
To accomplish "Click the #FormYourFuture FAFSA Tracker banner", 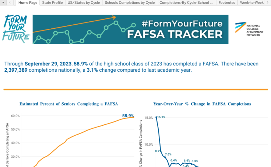I will click(130, 29).
